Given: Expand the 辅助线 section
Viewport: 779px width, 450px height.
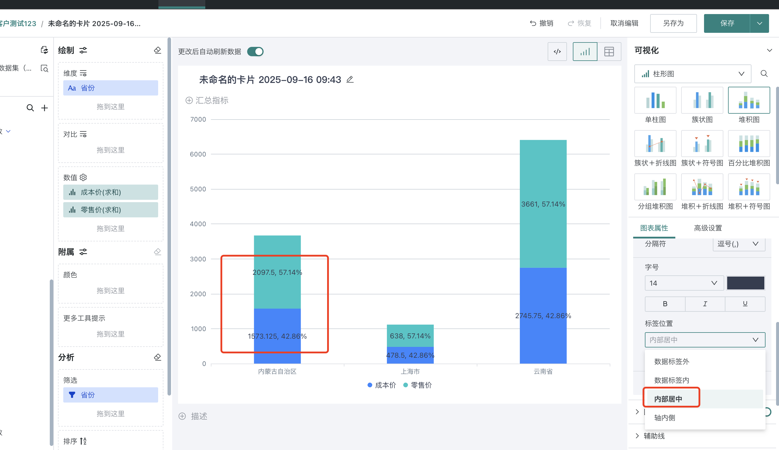Looking at the screenshot, I should (637, 436).
